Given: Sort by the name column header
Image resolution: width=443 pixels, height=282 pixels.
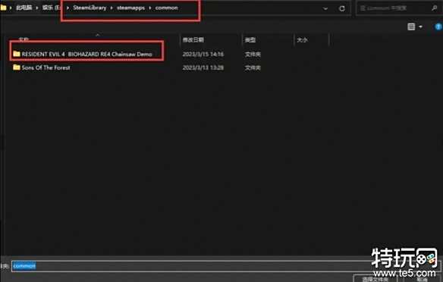Looking at the screenshot, I should (24, 39).
